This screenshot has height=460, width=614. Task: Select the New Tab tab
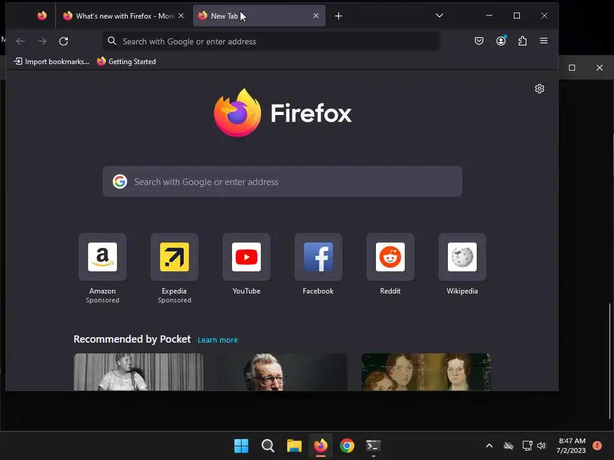[259, 16]
